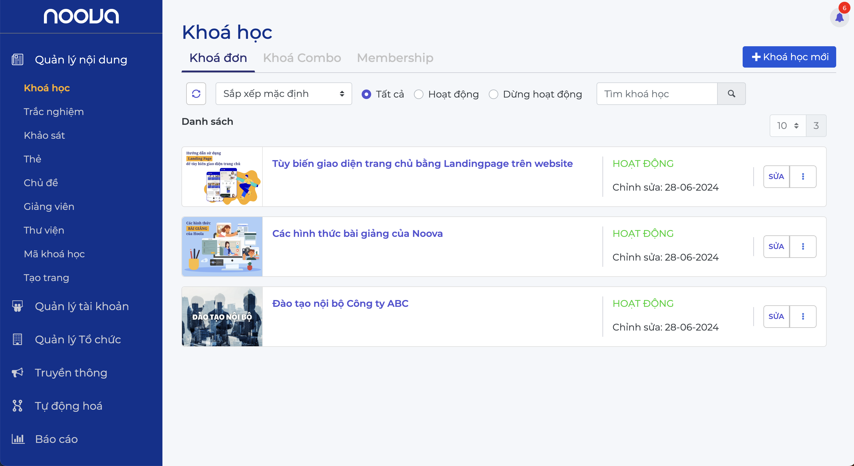
Task: Click the total count box showing 3
Action: tap(816, 126)
